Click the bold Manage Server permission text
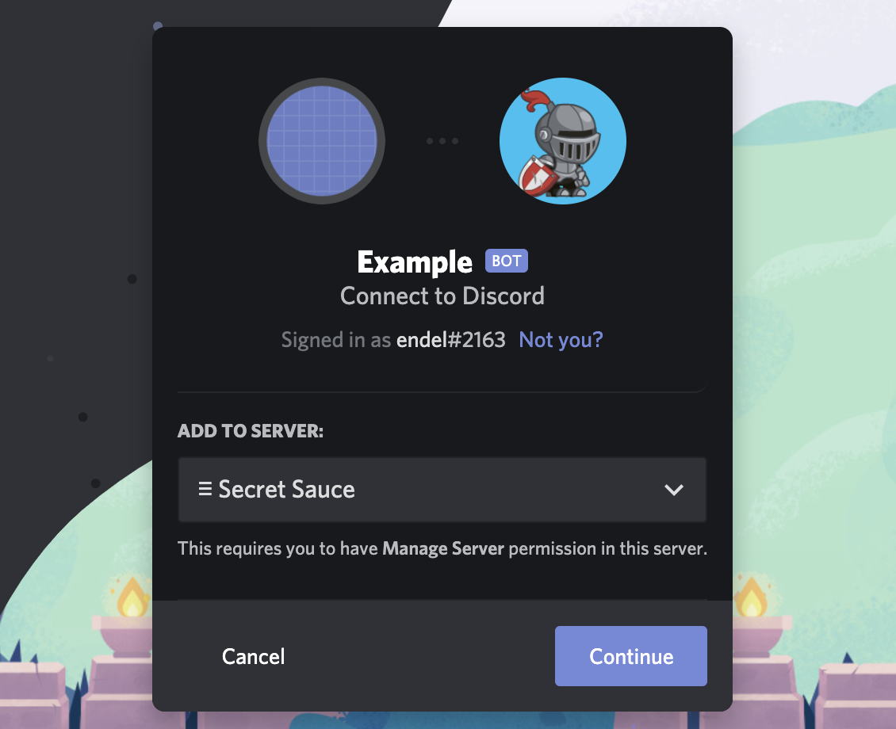 (x=443, y=548)
